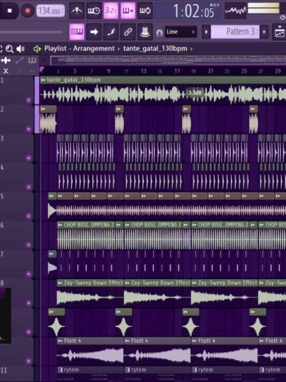Open the tante_gatal_130bpm breadcrumb item
Image resolution: width=286 pixels, height=382 pixels.
tap(155, 48)
